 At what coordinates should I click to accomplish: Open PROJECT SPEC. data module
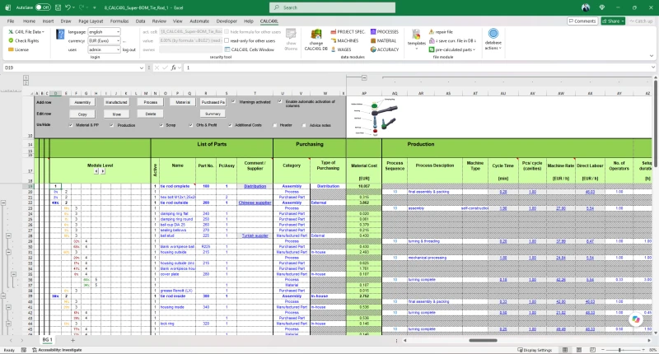[x=348, y=32]
